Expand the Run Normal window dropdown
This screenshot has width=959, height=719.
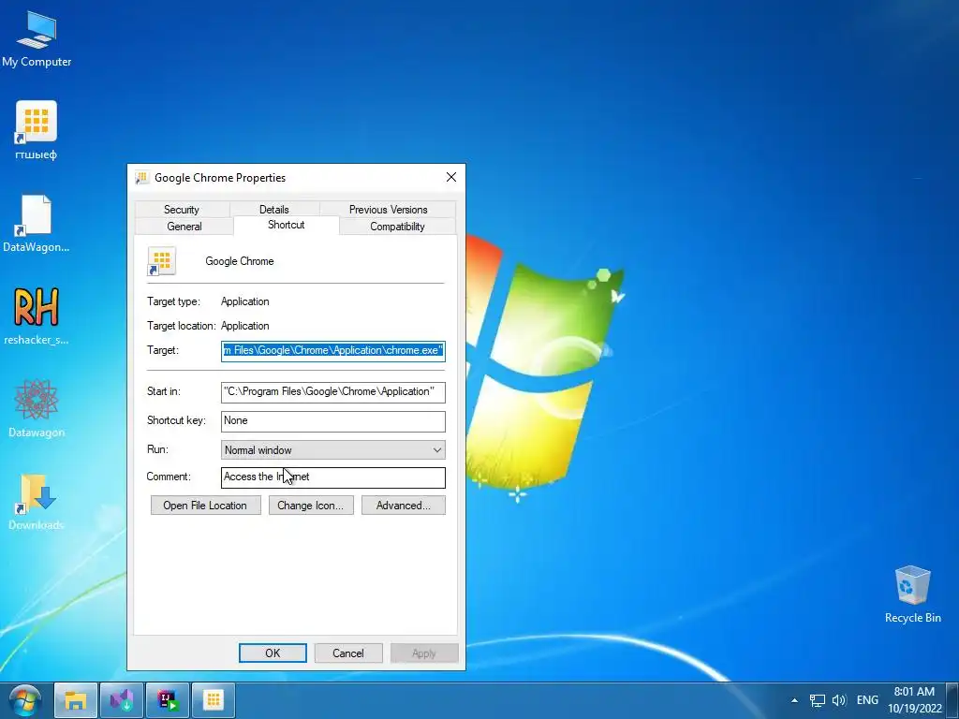click(332, 450)
